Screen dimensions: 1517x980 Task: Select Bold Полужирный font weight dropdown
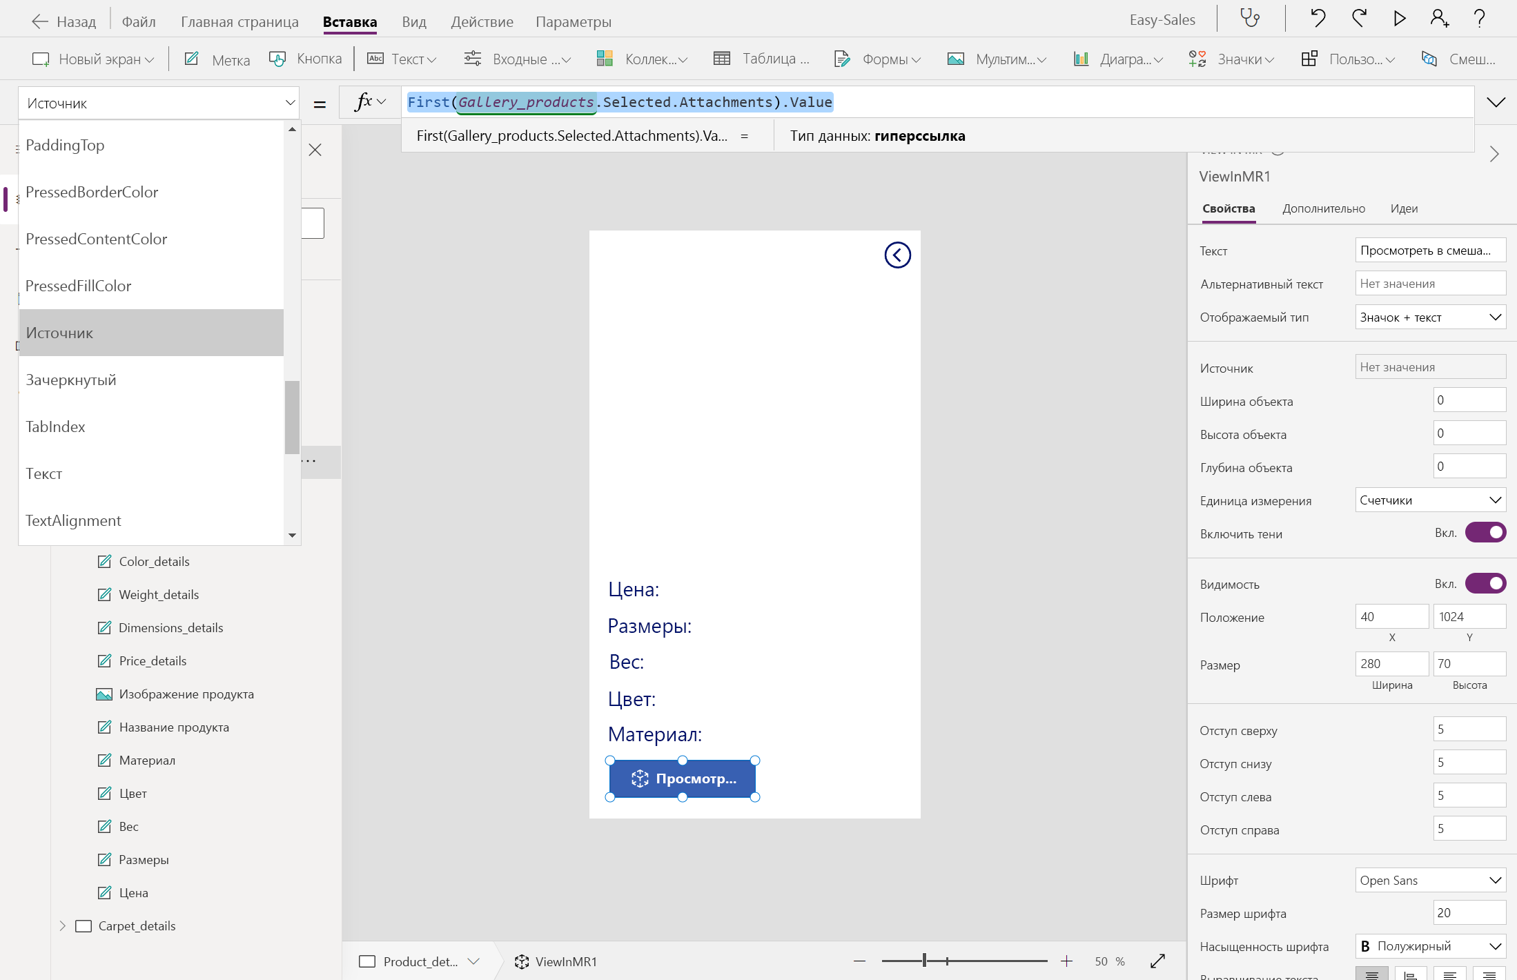[1429, 946]
